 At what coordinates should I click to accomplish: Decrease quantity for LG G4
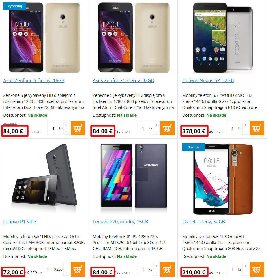[x=245, y=273]
